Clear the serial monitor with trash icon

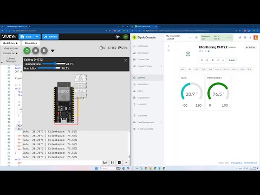[x=119, y=162]
